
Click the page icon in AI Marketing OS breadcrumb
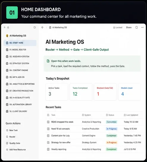pyautogui.click(x=50, y=27)
